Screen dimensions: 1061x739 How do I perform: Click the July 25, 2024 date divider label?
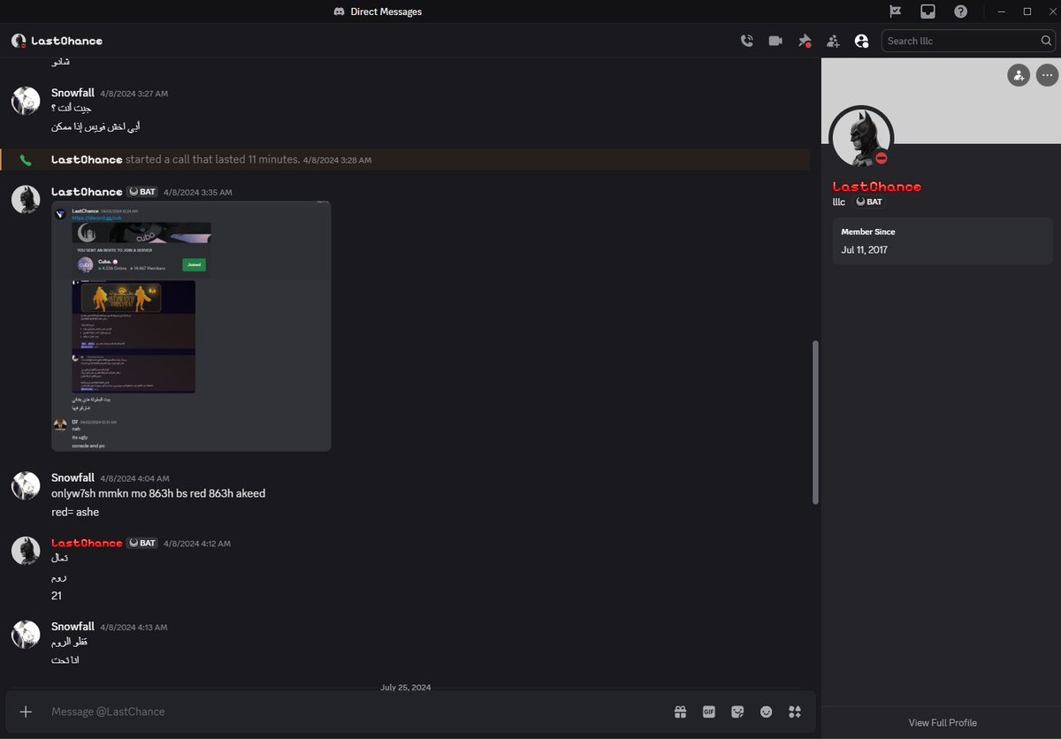[406, 687]
